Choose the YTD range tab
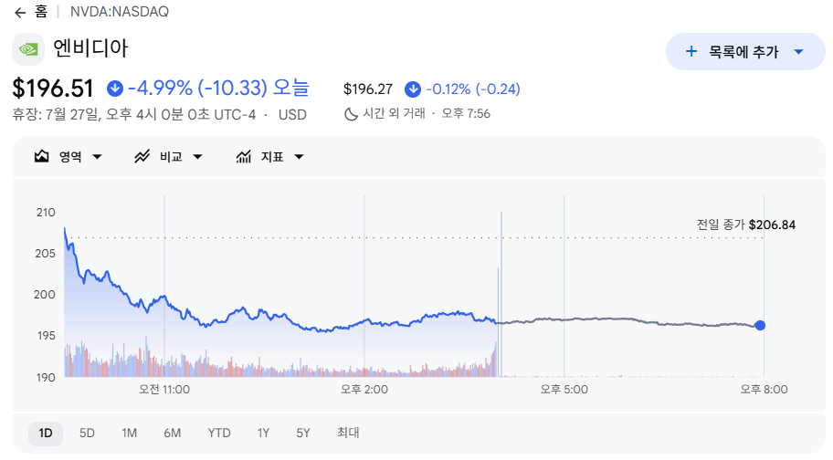The width and height of the screenshot is (833, 460). click(219, 434)
